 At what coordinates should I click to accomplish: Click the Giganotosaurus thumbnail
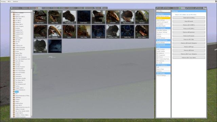127,17
